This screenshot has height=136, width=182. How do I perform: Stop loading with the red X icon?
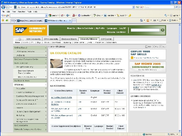141,7
